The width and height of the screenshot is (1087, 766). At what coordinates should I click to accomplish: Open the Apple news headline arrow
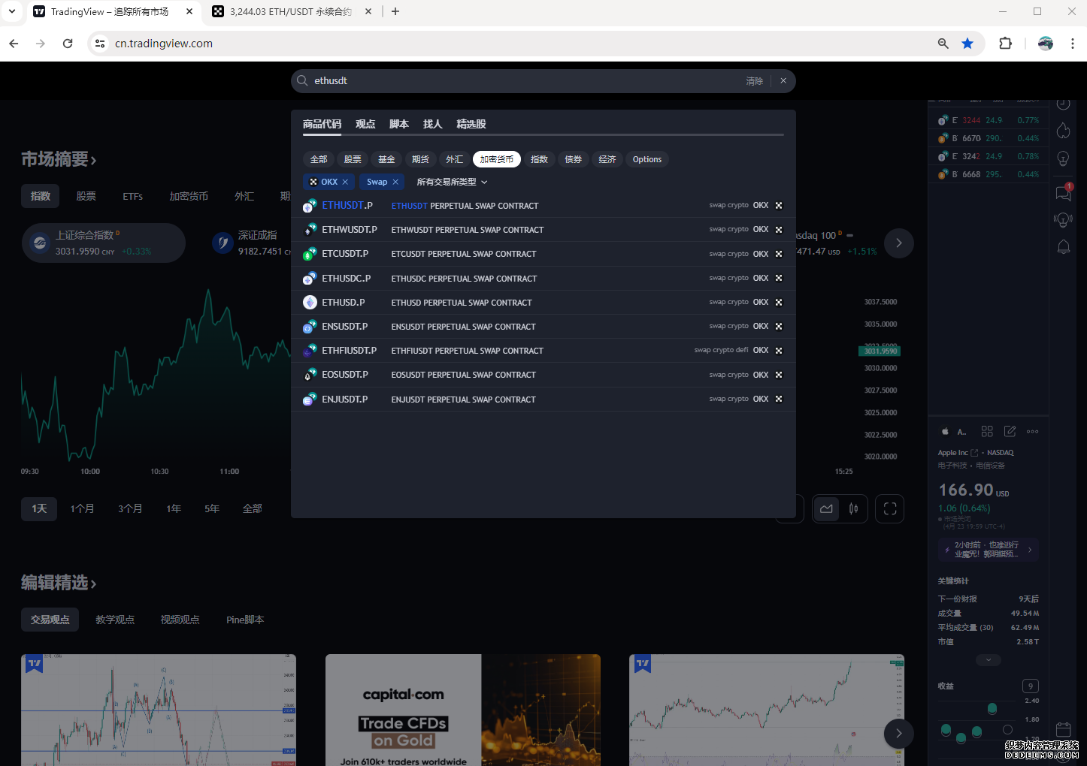coord(1030,550)
